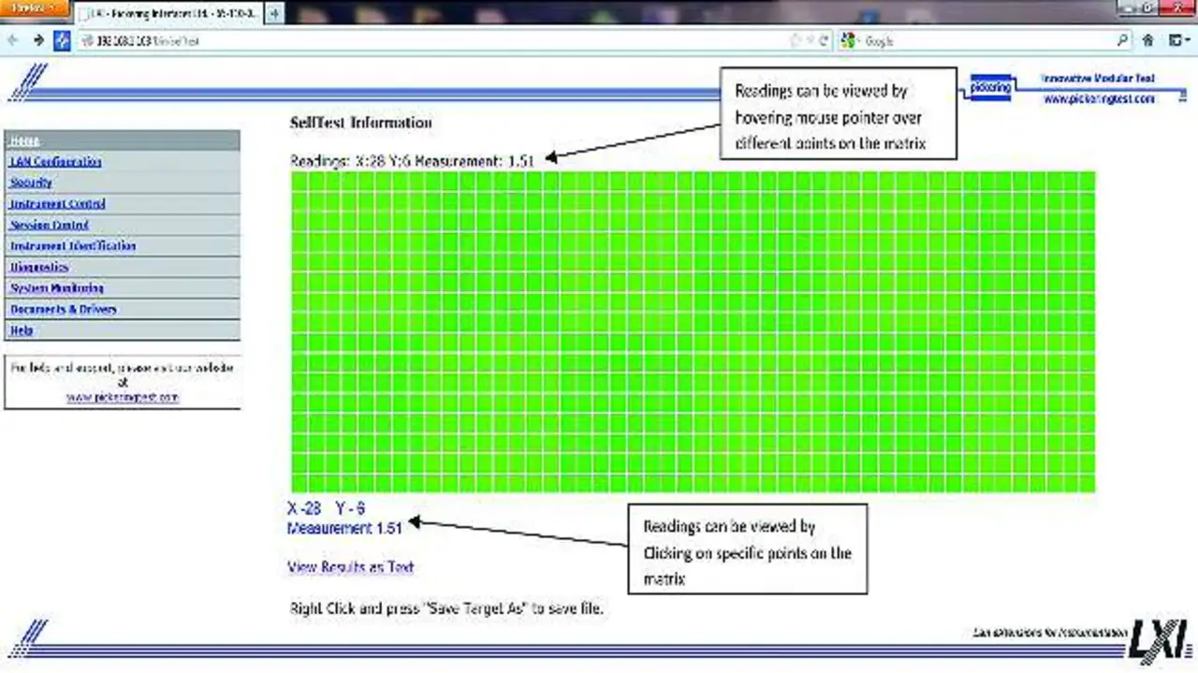This screenshot has width=1198, height=673.
Task: Open a new tab with plus button
Action: point(275,14)
